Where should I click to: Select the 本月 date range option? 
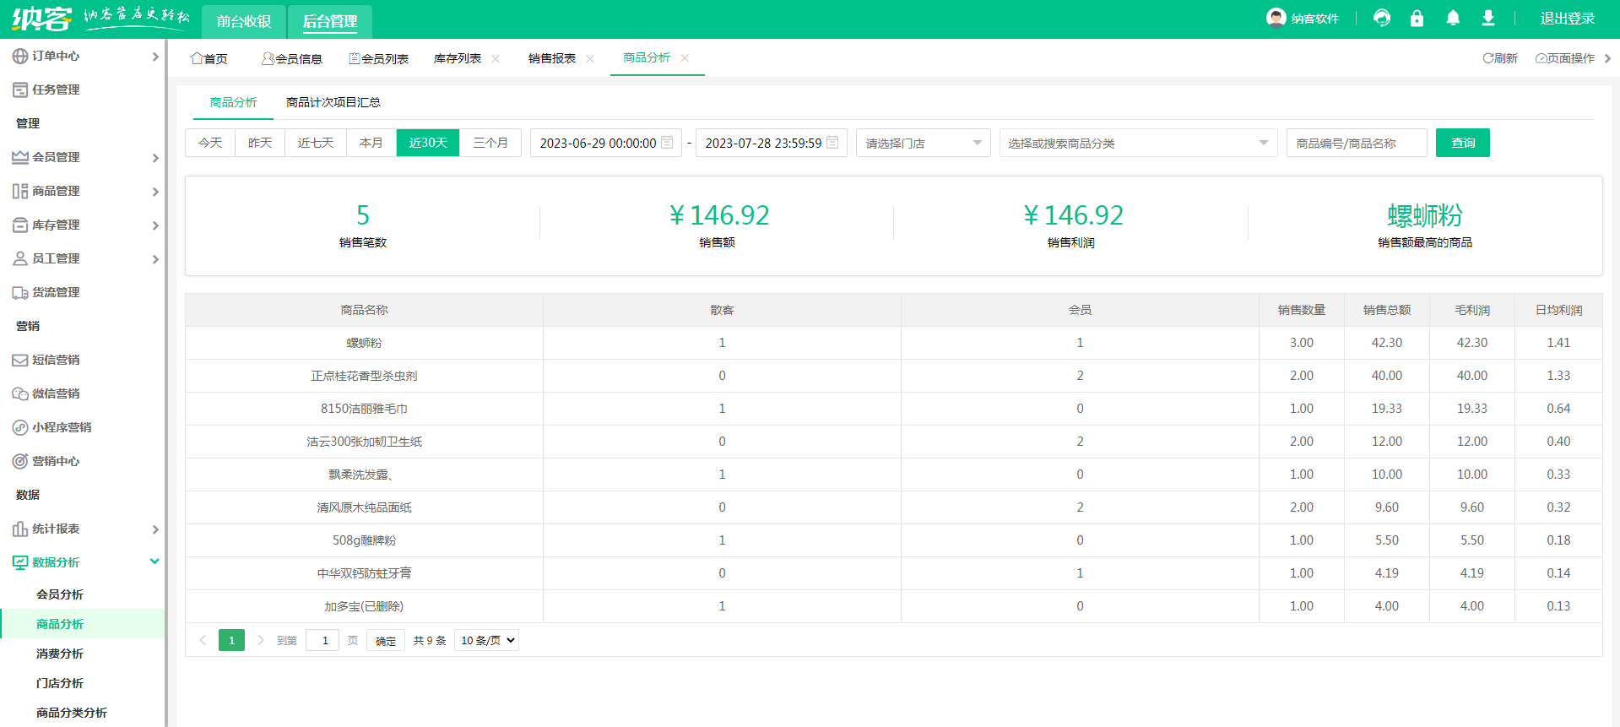(371, 143)
